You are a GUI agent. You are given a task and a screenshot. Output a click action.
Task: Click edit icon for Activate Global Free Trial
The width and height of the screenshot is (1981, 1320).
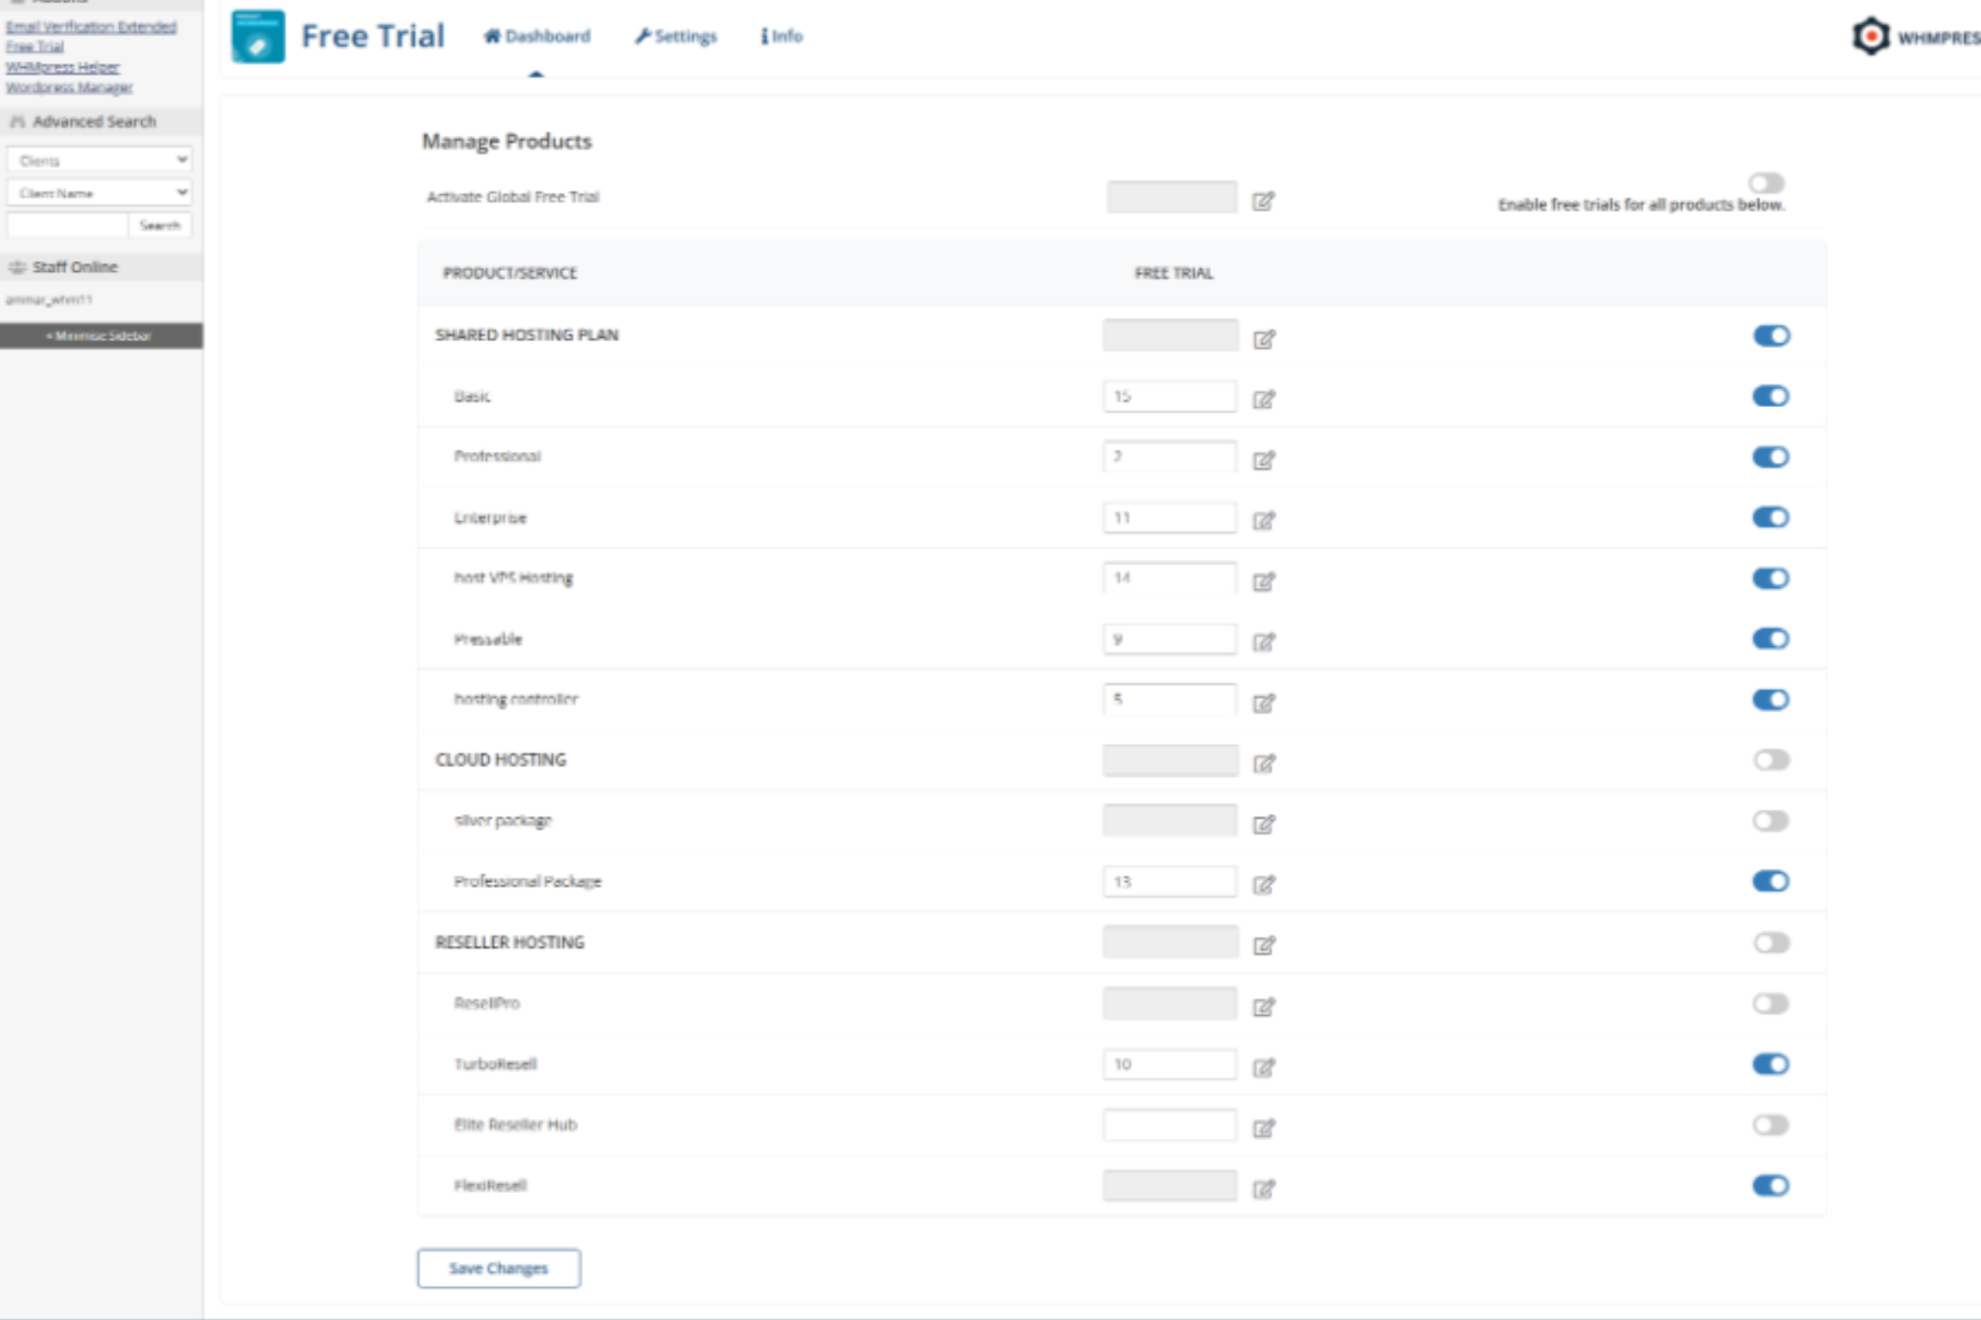pyautogui.click(x=1263, y=201)
